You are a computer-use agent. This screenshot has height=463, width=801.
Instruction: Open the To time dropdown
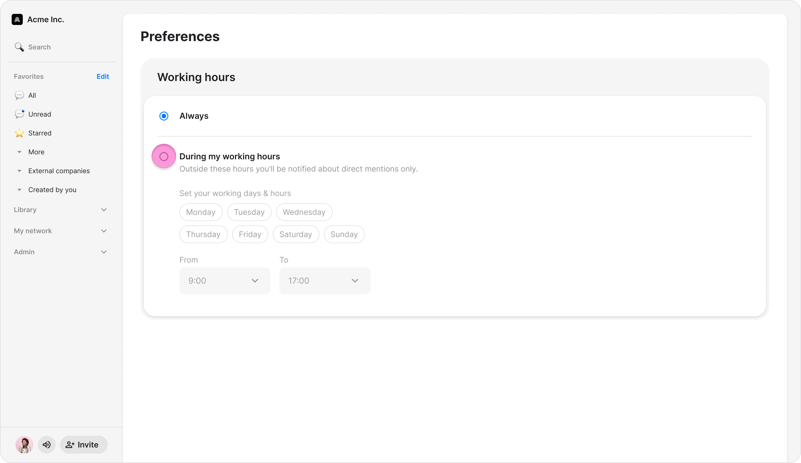pos(324,281)
